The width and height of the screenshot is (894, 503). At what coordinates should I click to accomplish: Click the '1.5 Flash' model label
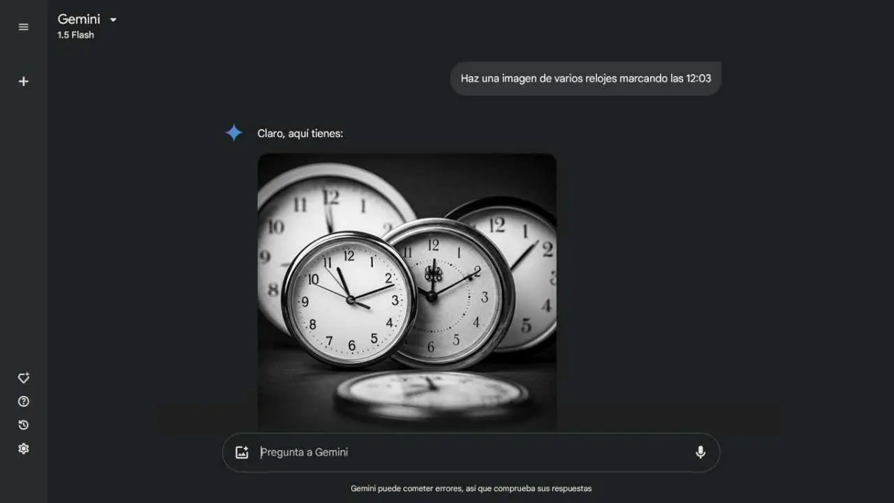coord(75,35)
